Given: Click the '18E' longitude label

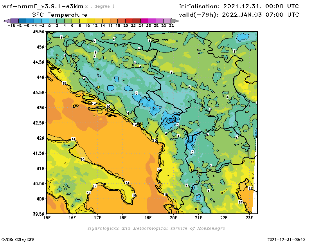Looking at the screenshot, I should [x=123, y=218].
